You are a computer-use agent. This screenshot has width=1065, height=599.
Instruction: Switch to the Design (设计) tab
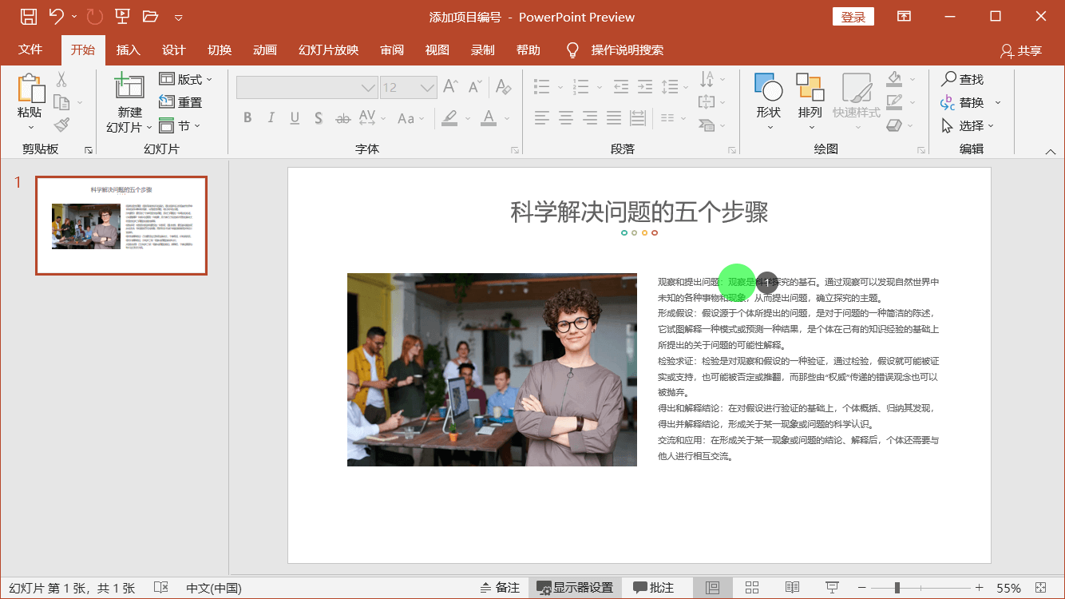coord(174,50)
